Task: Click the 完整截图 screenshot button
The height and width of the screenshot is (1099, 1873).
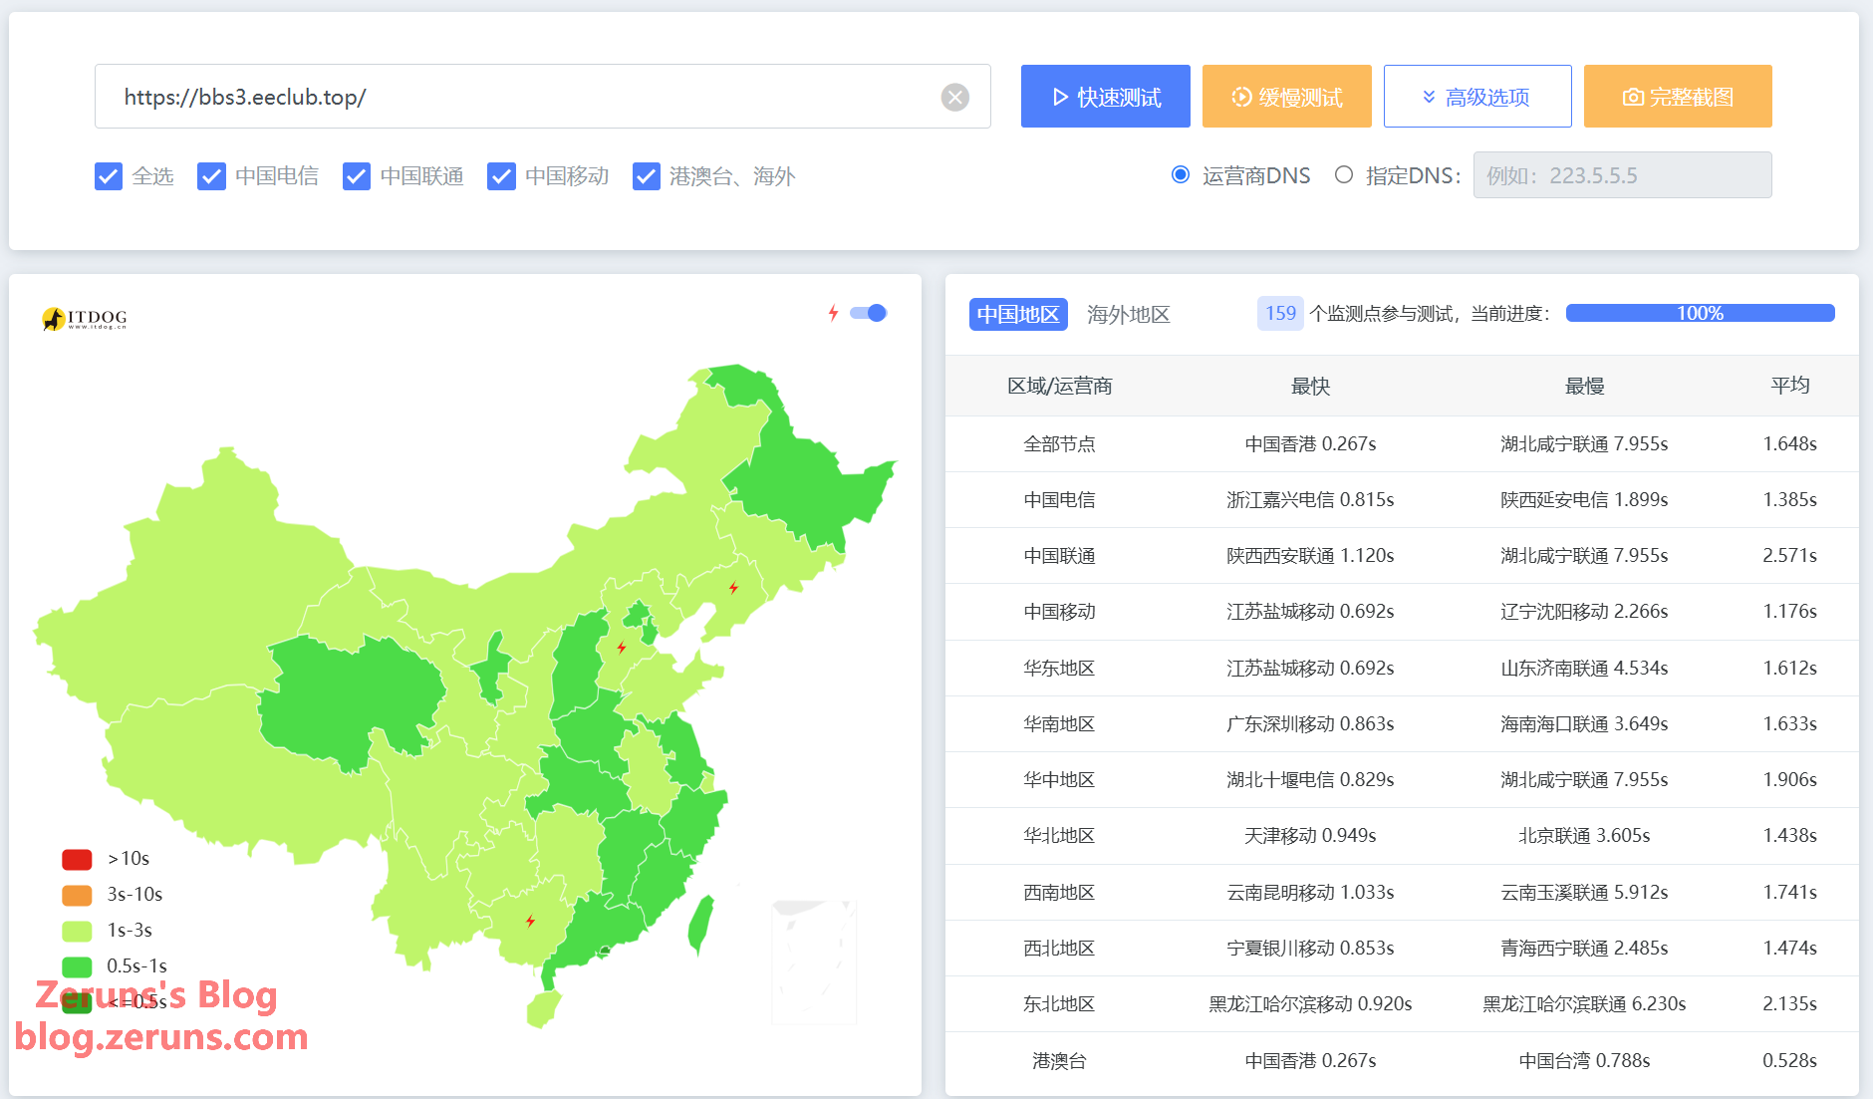Action: pyautogui.click(x=1677, y=97)
